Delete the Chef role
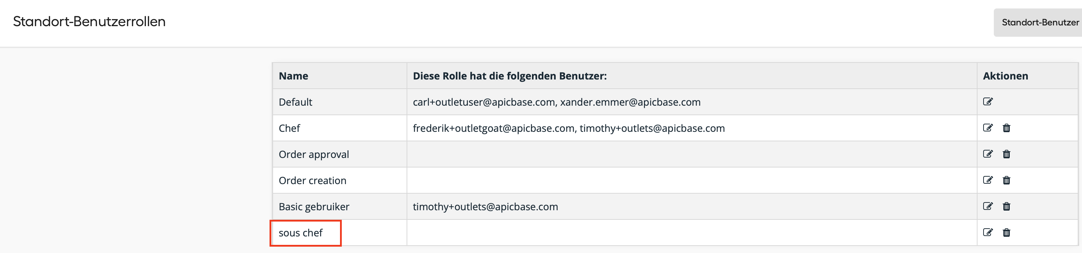The height and width of the screenshot is (253, 1082). coord(1007,128)
